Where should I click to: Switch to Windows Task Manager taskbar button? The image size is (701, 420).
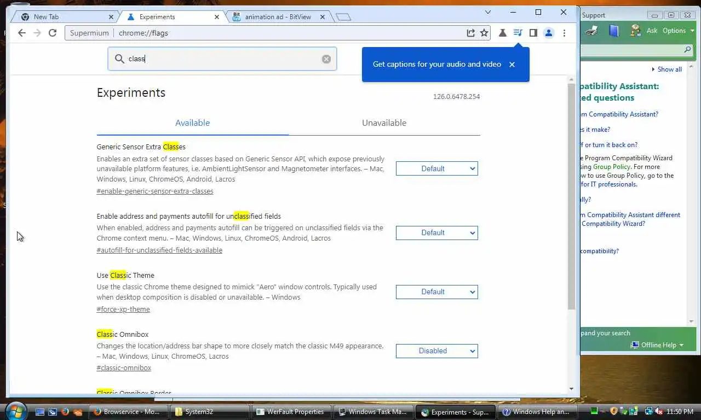pos(373,412)
